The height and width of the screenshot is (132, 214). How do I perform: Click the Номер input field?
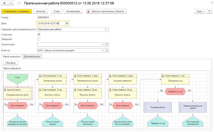click(46, 18)
